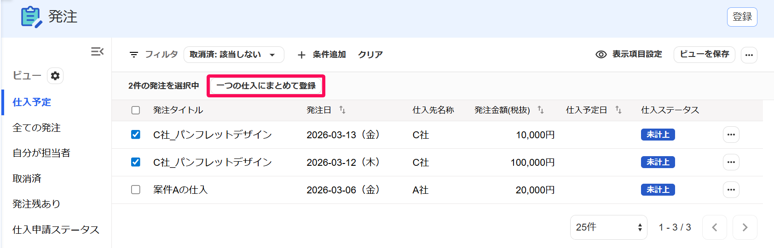The image size is (774, 248).
Task: Open view settings gear icon
Action: (x=55, y=76)
